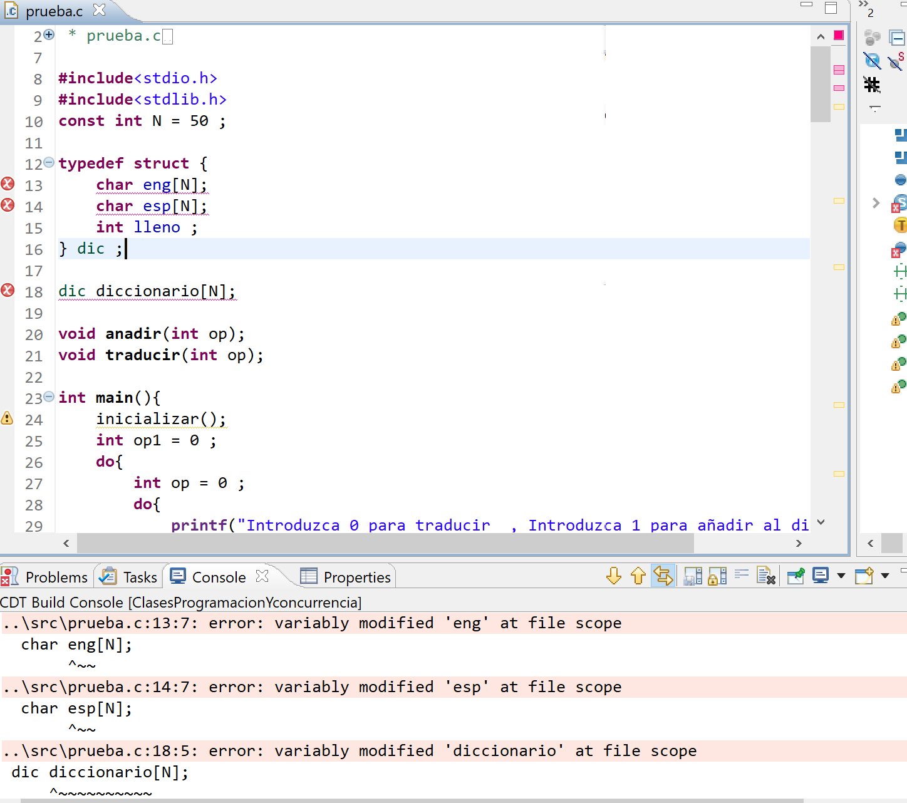Click the 'inicializar' call on line 24
The height and width of the screenshot is (803, 907).
[147, 419]
